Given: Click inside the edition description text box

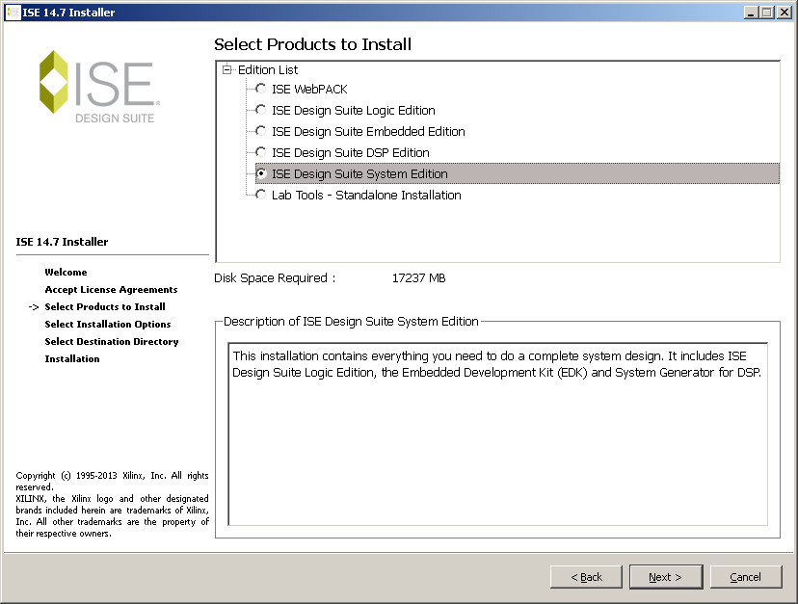Looking at the screenshot, I should click(x=497, y=434).
